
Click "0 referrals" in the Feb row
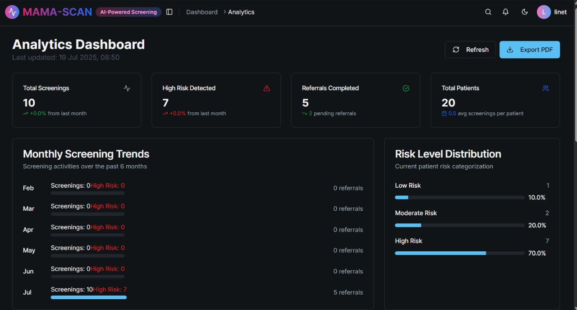tap(348, 188)
